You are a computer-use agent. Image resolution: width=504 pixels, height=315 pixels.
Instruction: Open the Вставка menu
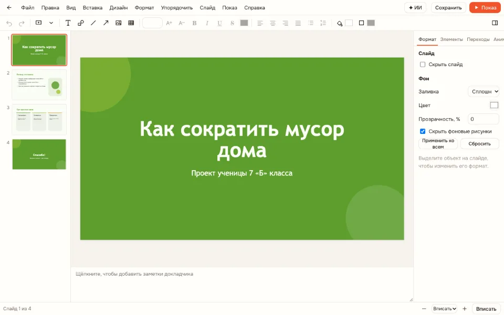click(92, 8)
